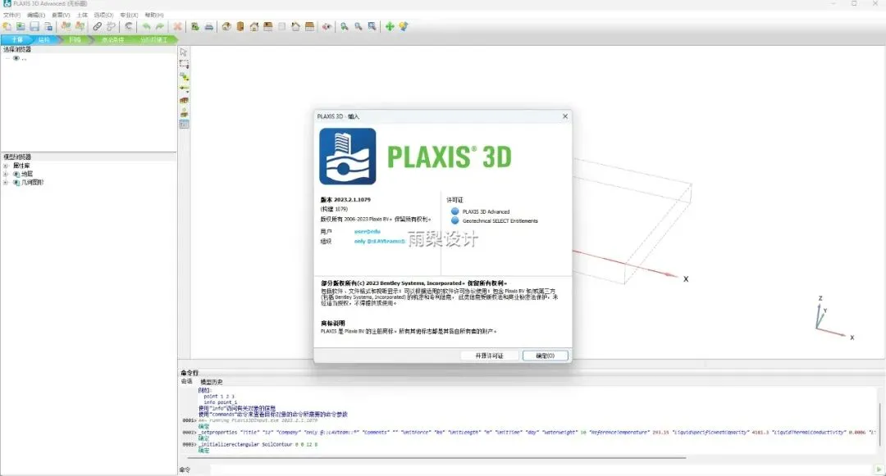This screenshot has height=476, width=886.
Task: Expand the 几何图形 tree node
Action: (x=6, y=182)
